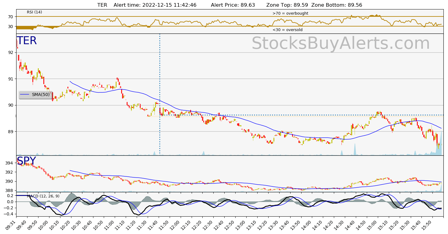
Task: Click the 11:40 time axis label
Action: pos(153,225)
